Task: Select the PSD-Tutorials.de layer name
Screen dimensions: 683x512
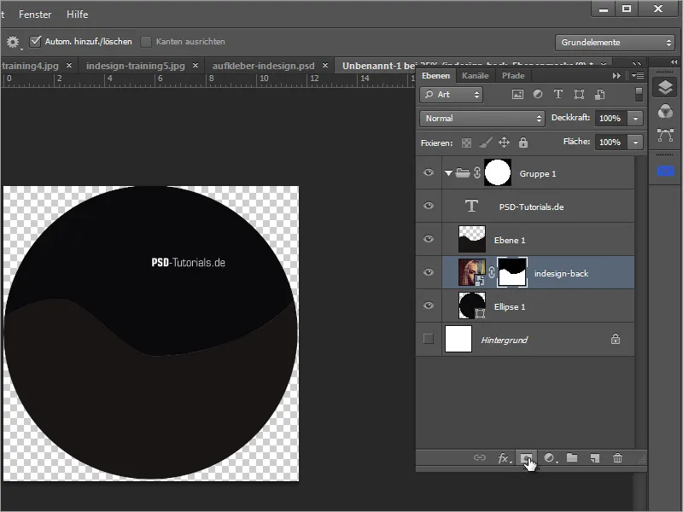Action: tap(531, 207)
